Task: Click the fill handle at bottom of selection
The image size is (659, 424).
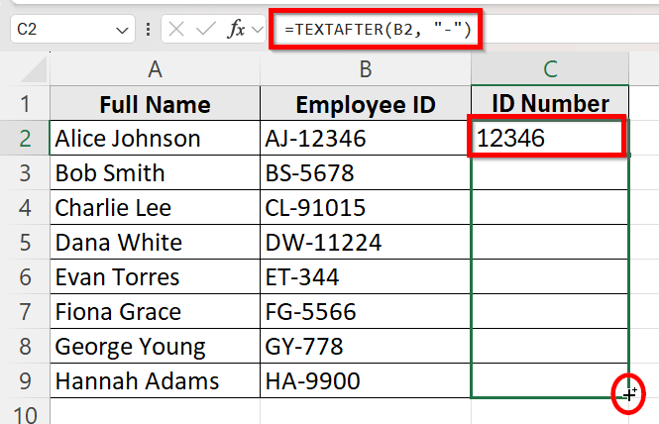Action: tap(628, 395)
